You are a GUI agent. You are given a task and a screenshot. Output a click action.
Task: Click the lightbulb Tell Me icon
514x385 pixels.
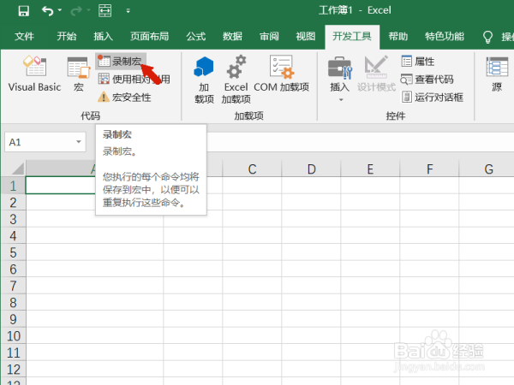(487, 37)
